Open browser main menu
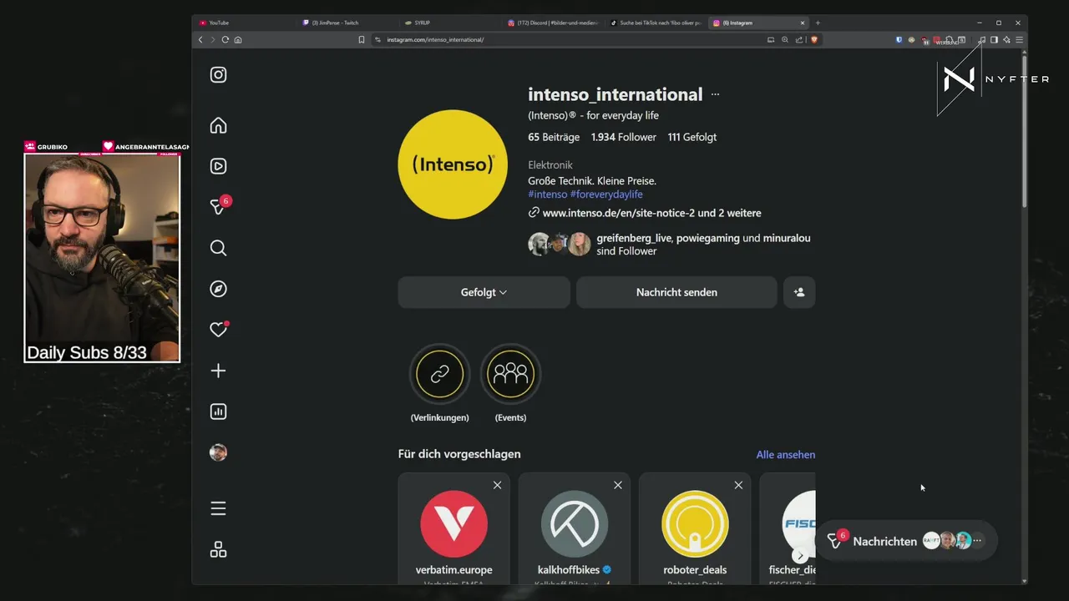The width and height of the screenshot is (1069, 601). [x=1019, y=39]
